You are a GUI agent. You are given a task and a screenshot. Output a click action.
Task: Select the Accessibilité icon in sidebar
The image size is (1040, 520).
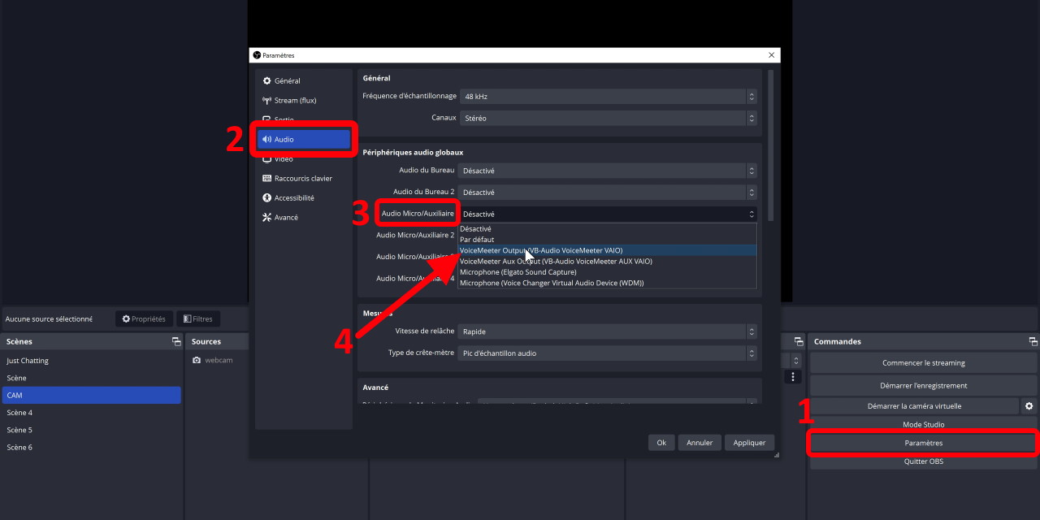(266, 198)
